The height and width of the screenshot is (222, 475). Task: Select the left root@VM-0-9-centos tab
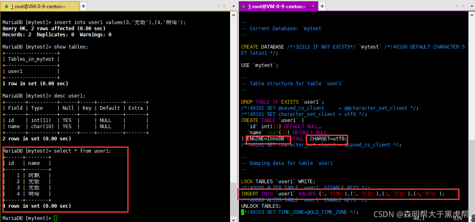click(x=40, y=7)
